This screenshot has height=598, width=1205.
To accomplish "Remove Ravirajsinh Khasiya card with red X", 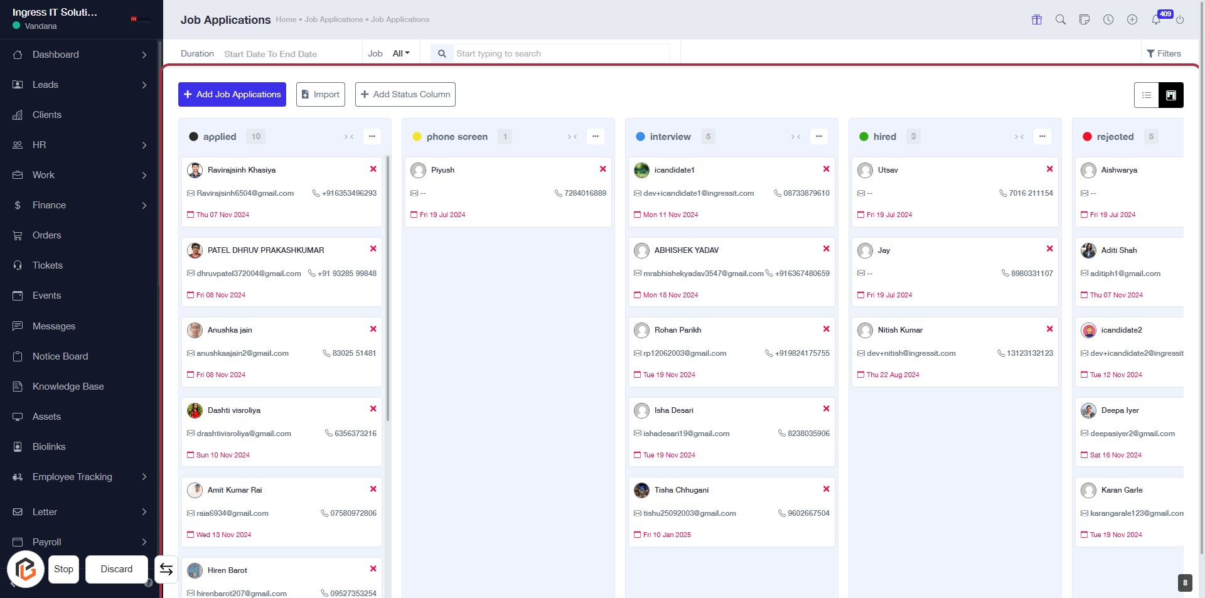I will coord(373,169).
